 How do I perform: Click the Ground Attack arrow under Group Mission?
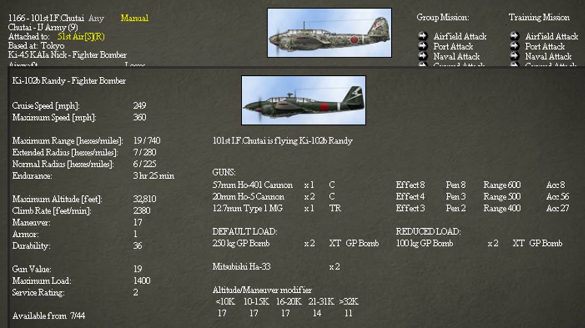click(x=423, y=65)
